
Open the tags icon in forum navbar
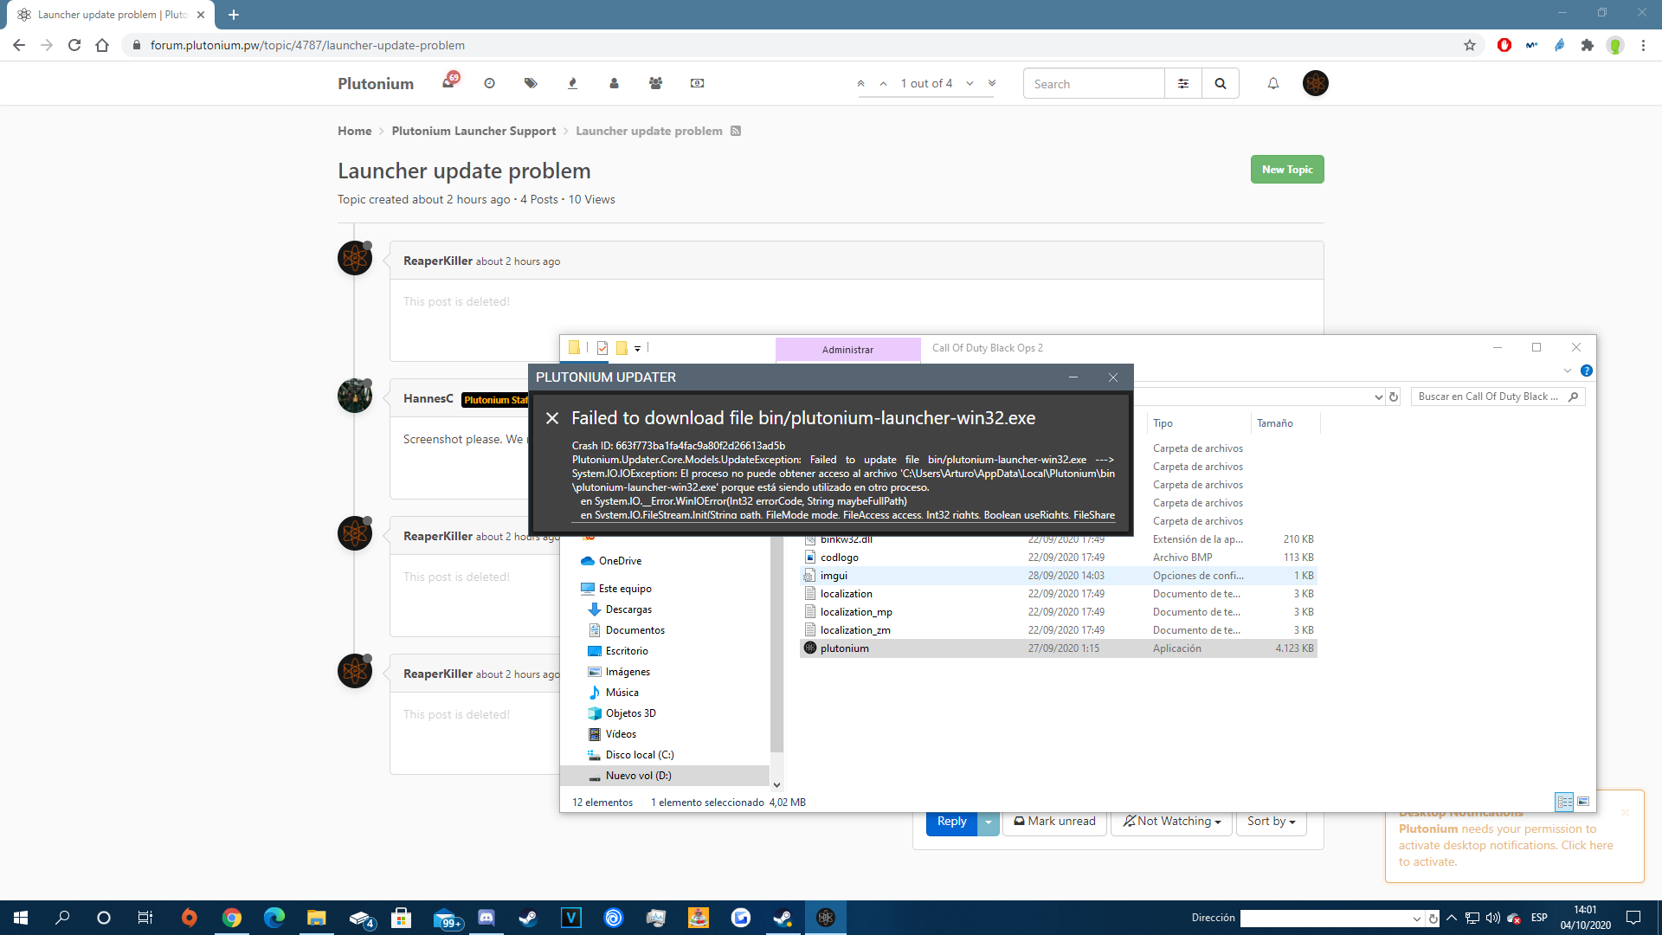pos(531,83)
